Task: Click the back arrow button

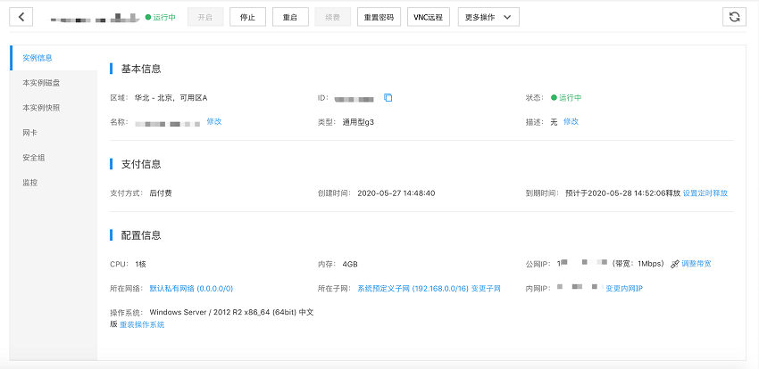Action: point(20,17)
